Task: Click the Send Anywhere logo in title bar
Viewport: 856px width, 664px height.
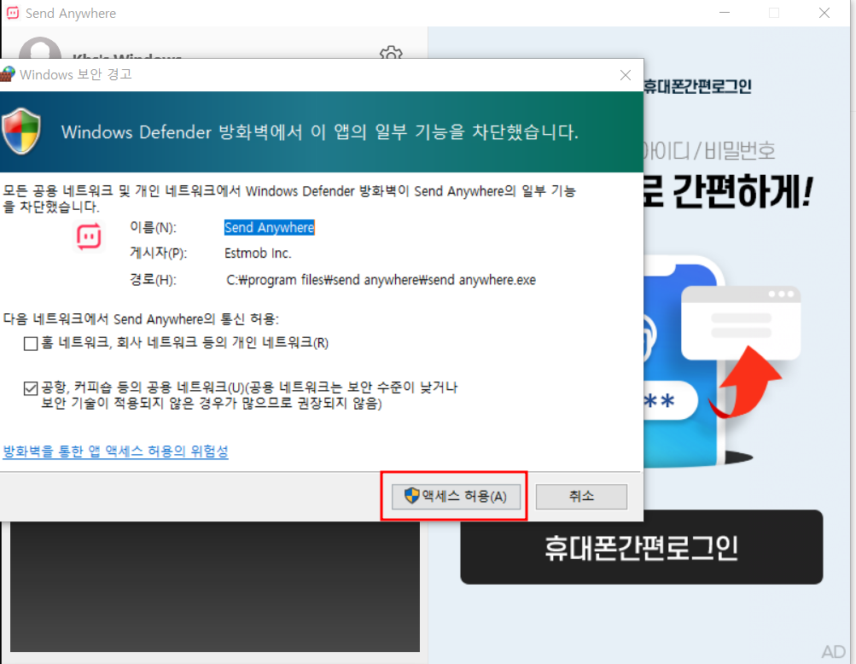Action: pyautogui.click(x=13, y=13)
